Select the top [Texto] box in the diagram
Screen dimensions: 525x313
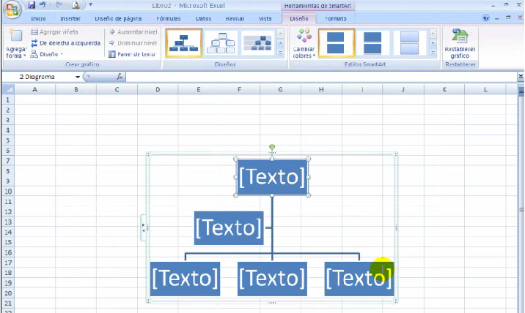point(271,177)
